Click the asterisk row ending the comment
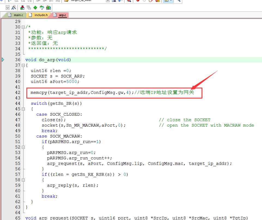This screenshot has height=220, width=262. [x=67, y=49]
